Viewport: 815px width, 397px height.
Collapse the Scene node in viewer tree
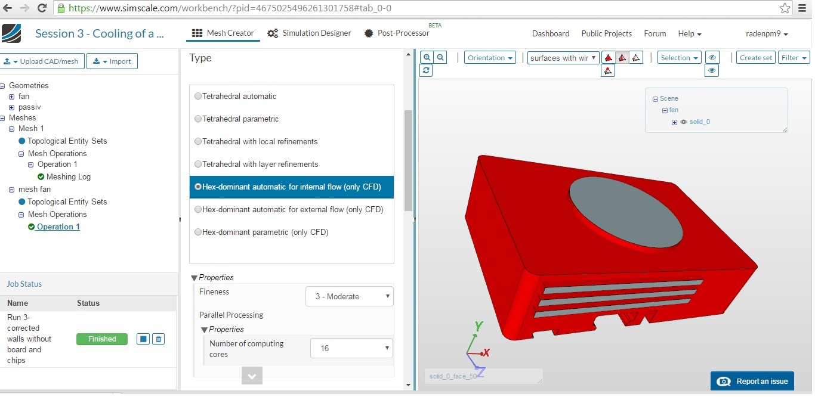655,99
